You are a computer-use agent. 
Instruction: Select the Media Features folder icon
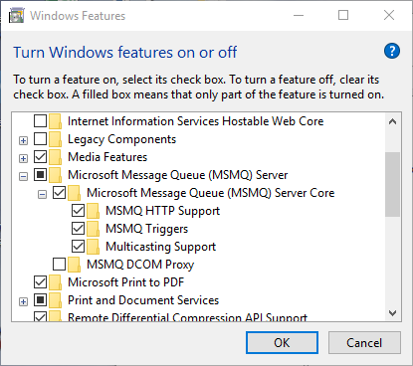pos(55,157)
